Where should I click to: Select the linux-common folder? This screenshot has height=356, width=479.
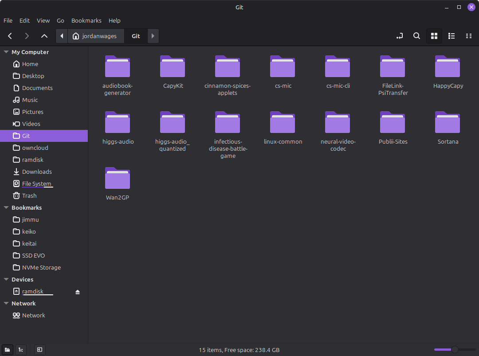[283, 128]
